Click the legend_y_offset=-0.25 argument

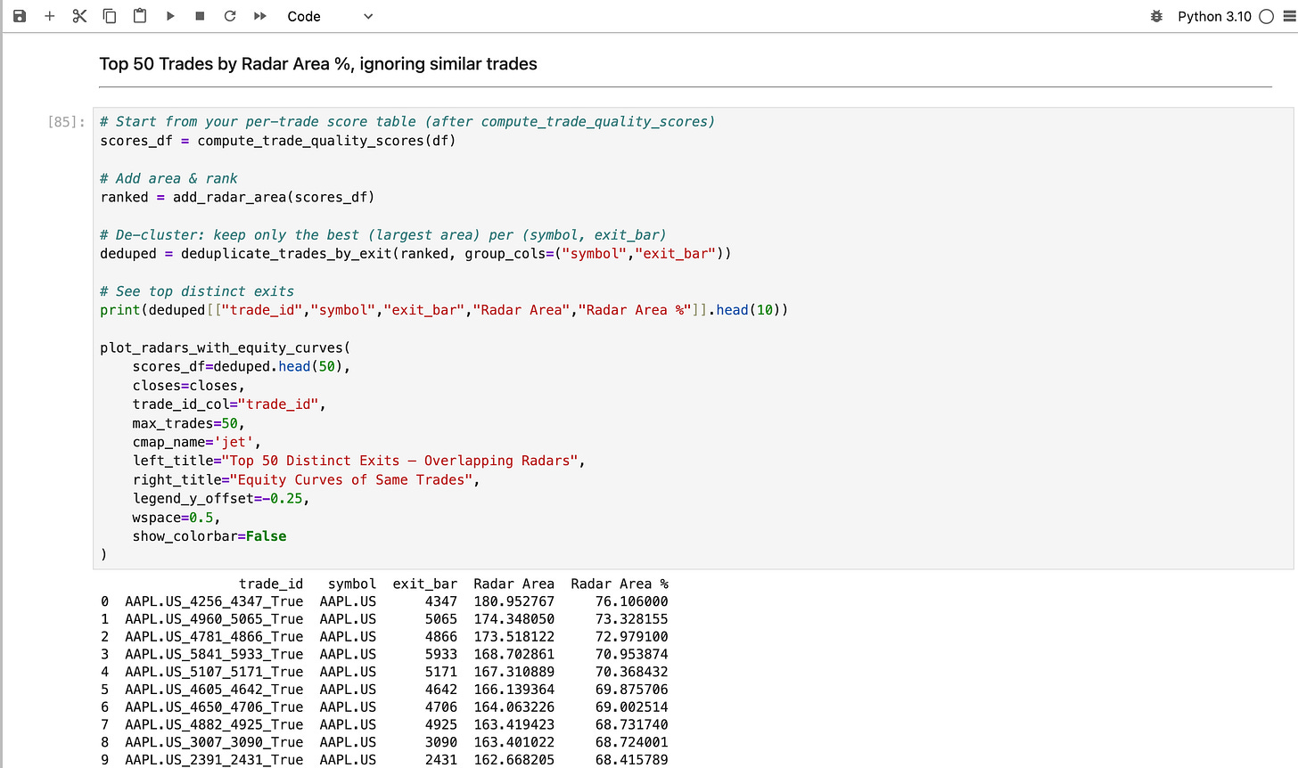pyautogui.click(x=221, y=499)
